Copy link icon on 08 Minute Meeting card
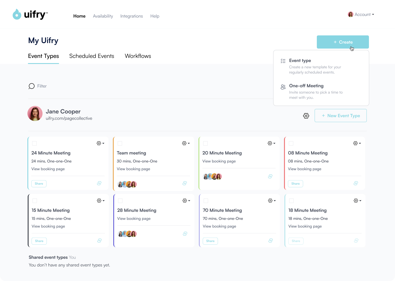395x281 pixels. pyautogui.click(x=356, y=183)
